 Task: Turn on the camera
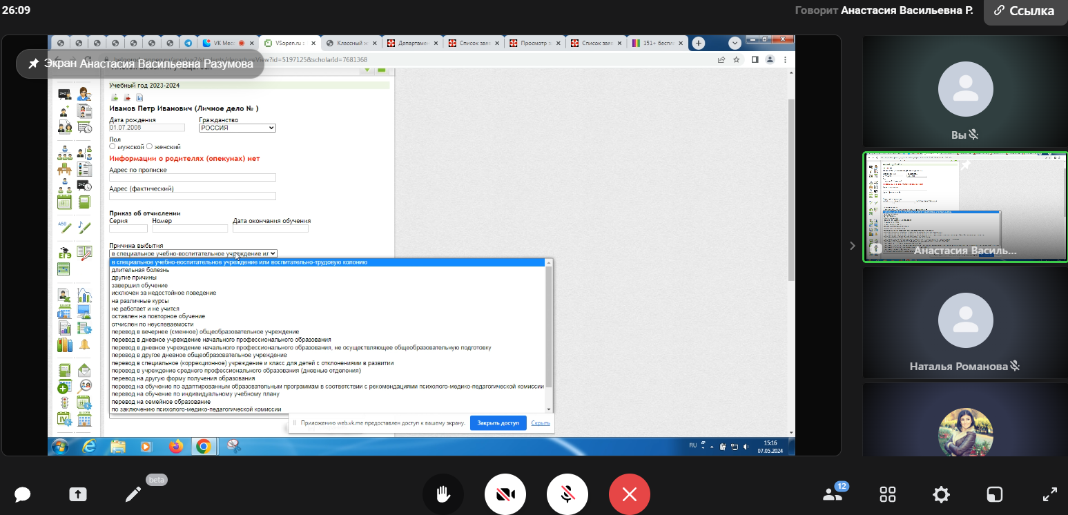(505, 494)
